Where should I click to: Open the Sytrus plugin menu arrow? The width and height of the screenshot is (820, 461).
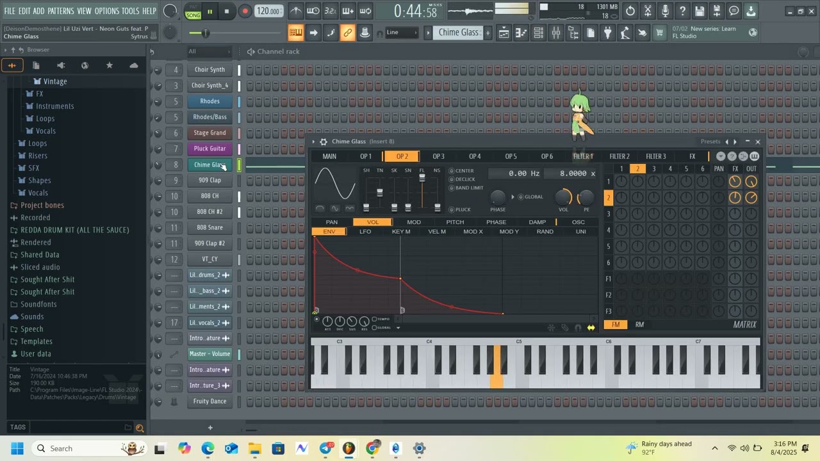click(313, 142)
